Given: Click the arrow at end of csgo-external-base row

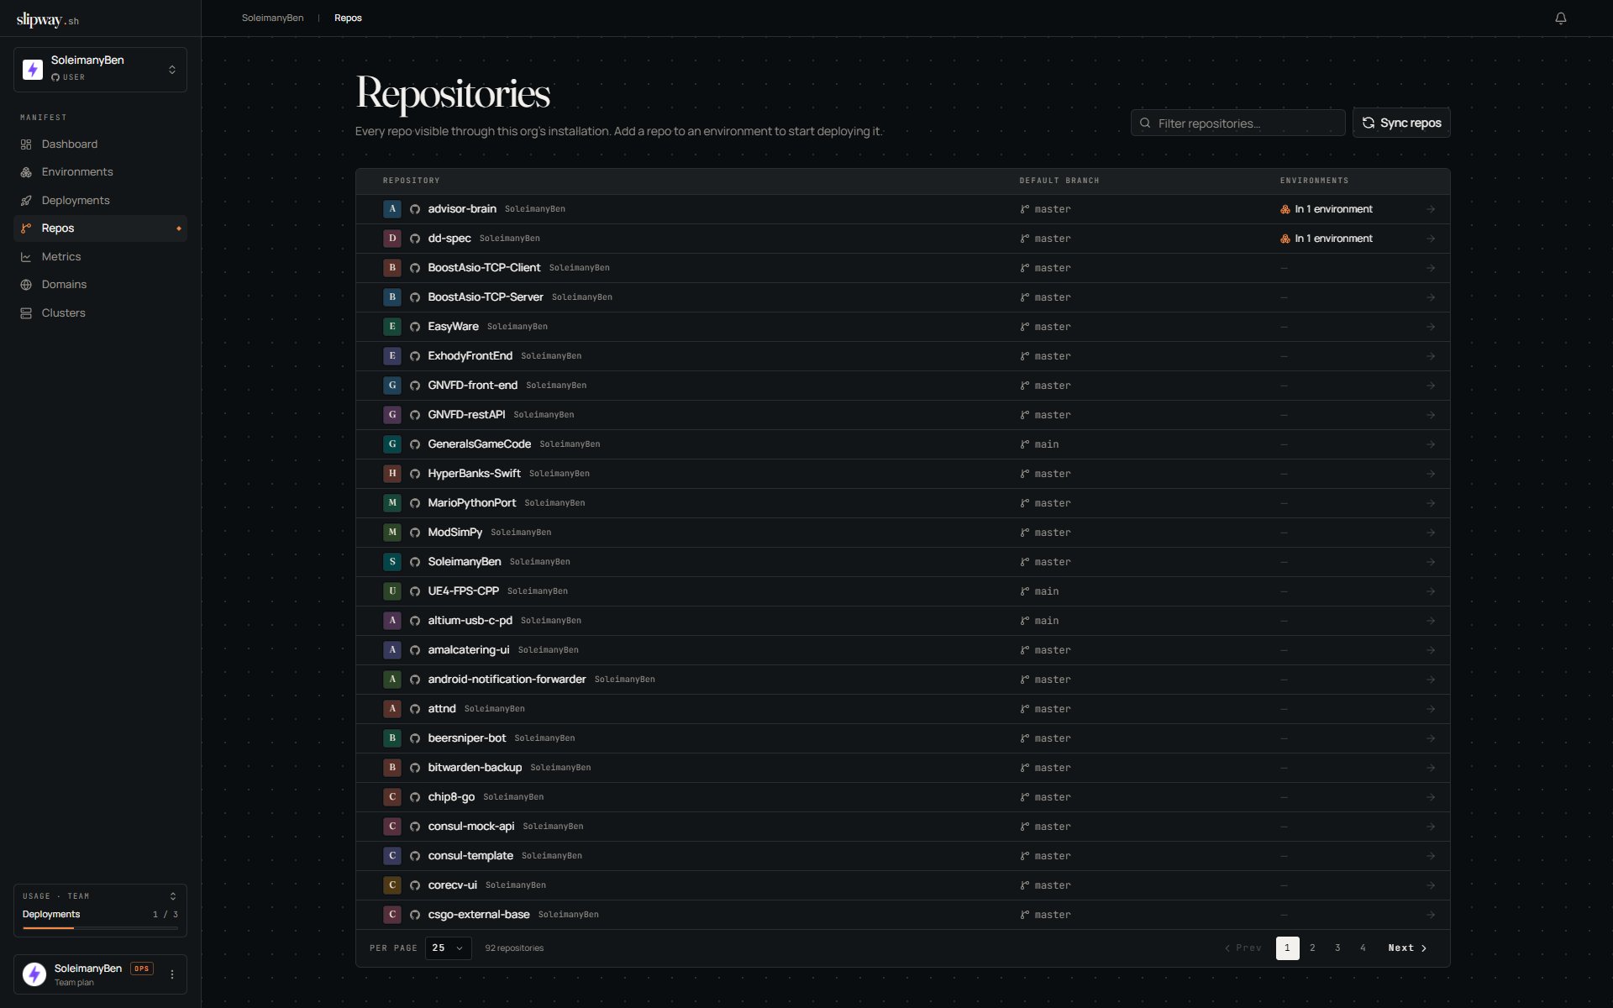Looking at the screenshot, I should click(1430, 915).
